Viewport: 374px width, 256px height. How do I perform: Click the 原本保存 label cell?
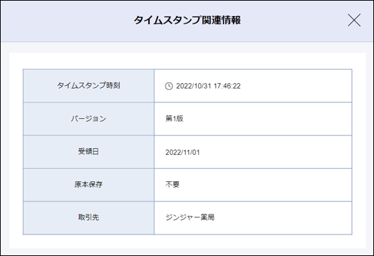pos(89,185)
